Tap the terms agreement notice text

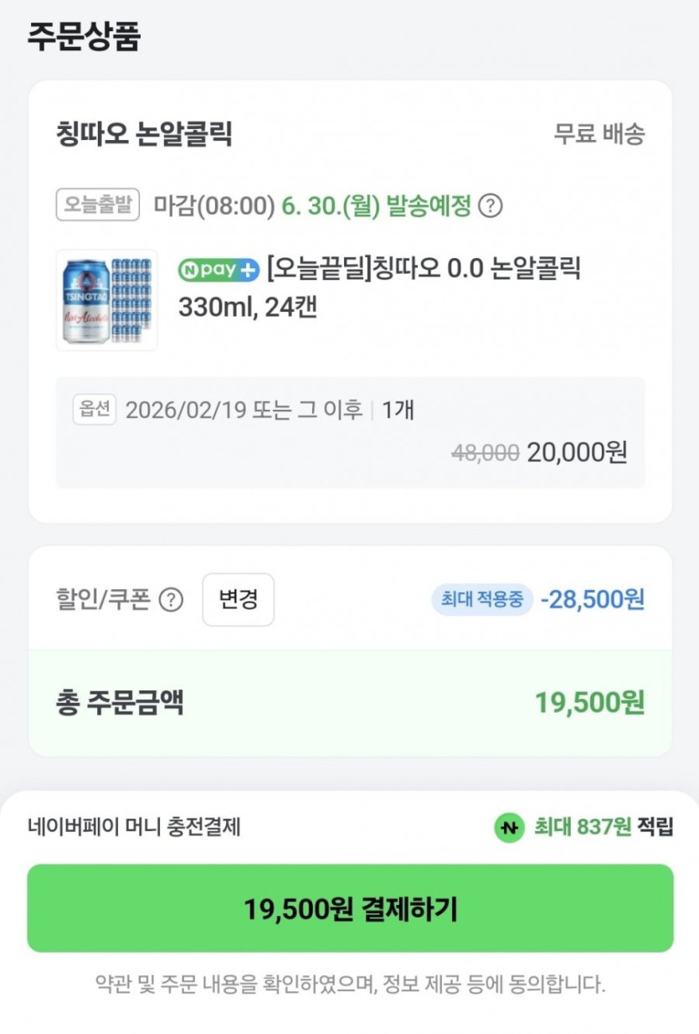click(350, 984)
